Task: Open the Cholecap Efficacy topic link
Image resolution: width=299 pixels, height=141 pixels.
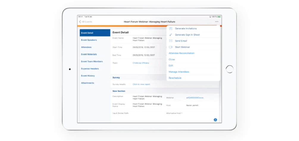Action: [141, 63]
